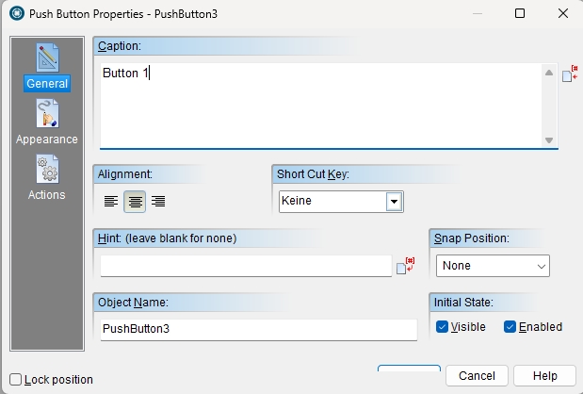Maximize the Push Button Properties window
583x394 pixels.
point(520,13)
